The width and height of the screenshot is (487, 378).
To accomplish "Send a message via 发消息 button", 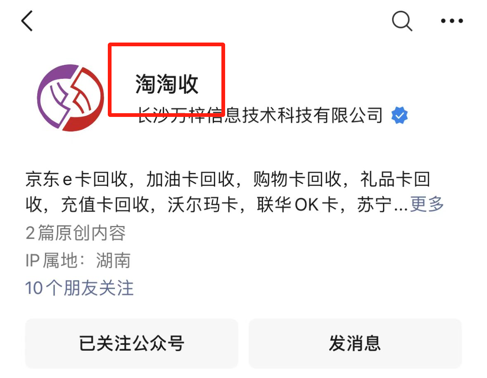I will [x=355, y=343].
